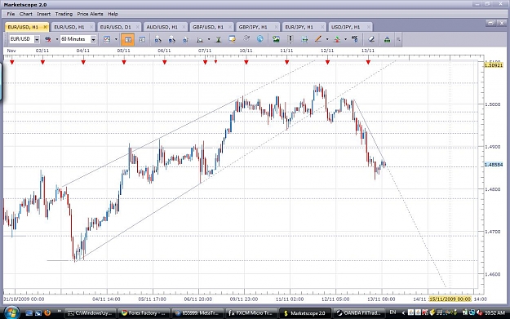Image resolution: width=510 pixels, height=319 pixels.
Task: Close the USD/JPY, H1 tab
Action: [368, 27]
